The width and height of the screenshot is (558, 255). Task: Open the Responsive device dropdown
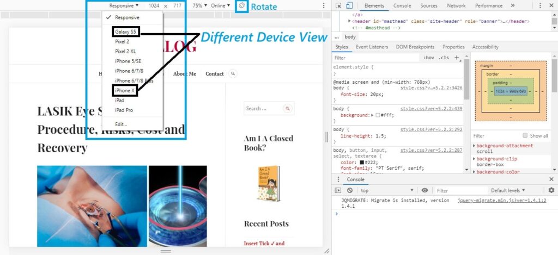coord(124,5)
